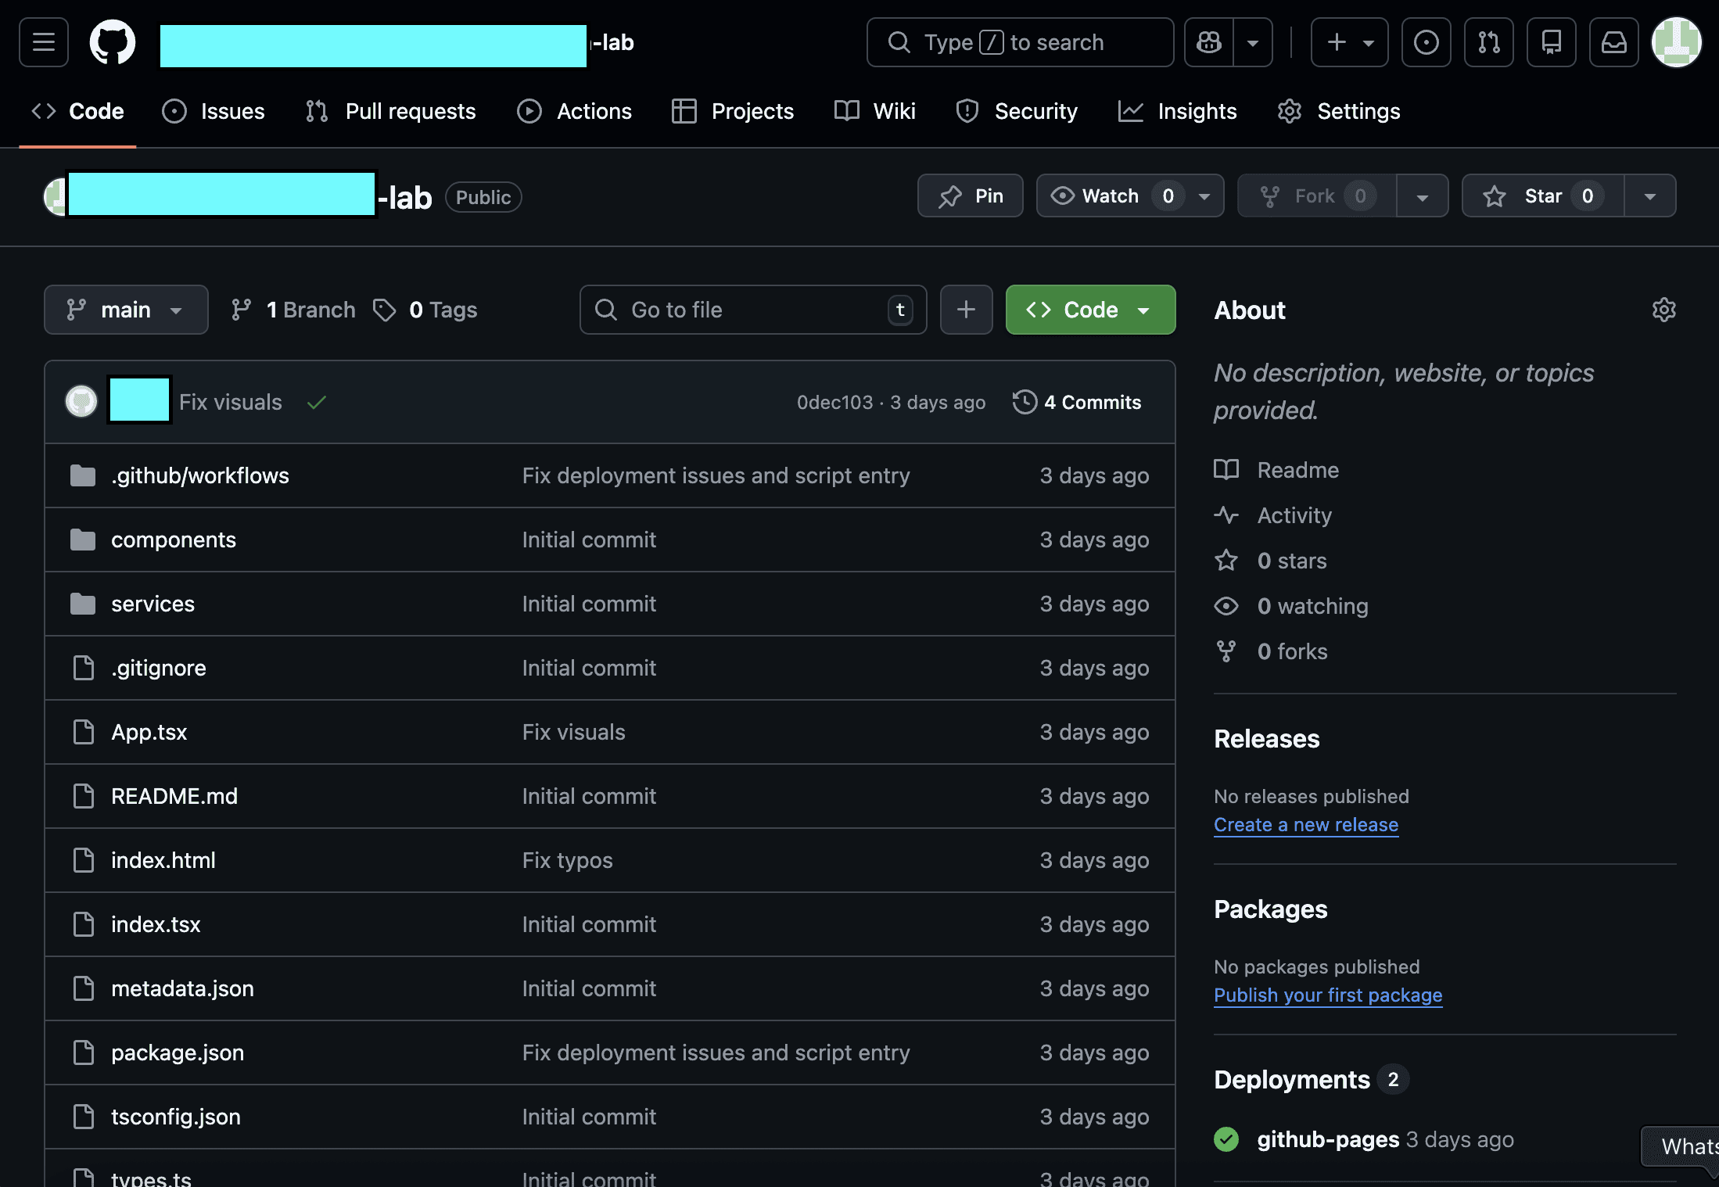1719x1187 pixels.
Task: Expand the Star lists dropdown arrow
Action: point(1649,195)
